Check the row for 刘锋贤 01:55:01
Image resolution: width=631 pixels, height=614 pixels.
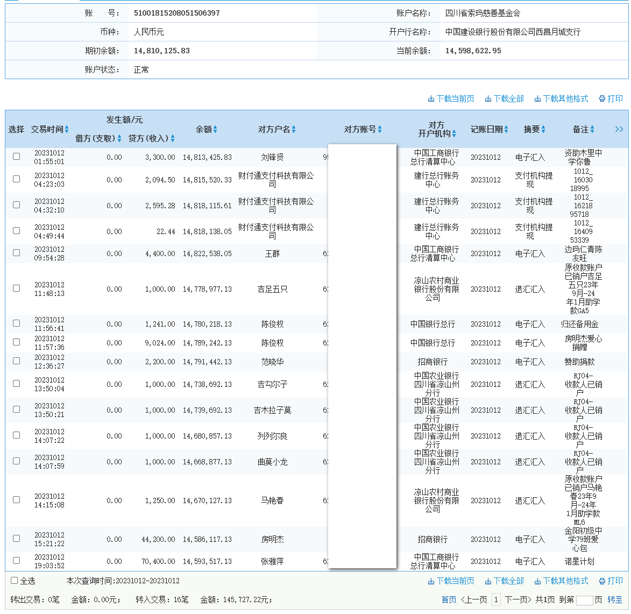pyautogui.click(x=17, y=156)
